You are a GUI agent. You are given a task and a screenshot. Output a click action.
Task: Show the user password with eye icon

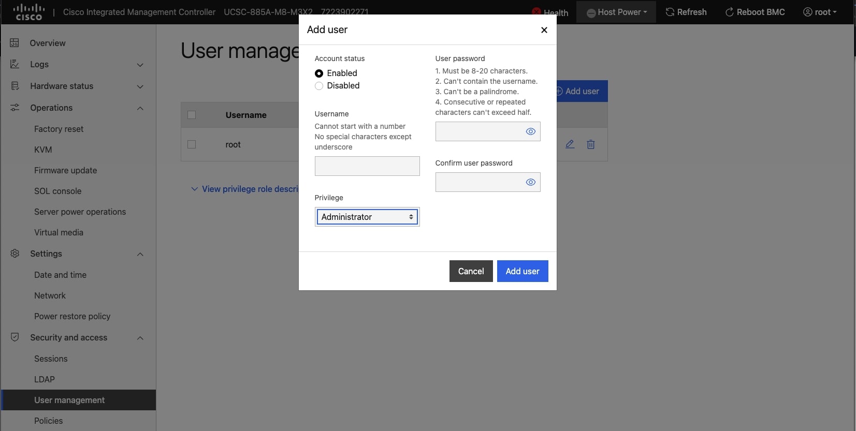pyautogui.click(x=530, y=131)
